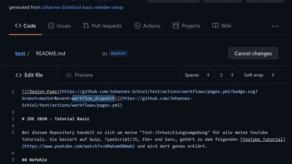Screen dimensions: 292x164
Task: Open the Johannes-Schiel/ud-basic-webdev-setup template link
Action: pyautogui.click(x=82, y=7)
